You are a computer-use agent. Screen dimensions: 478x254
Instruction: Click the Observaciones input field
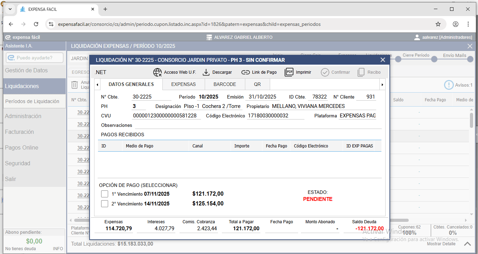258,125
